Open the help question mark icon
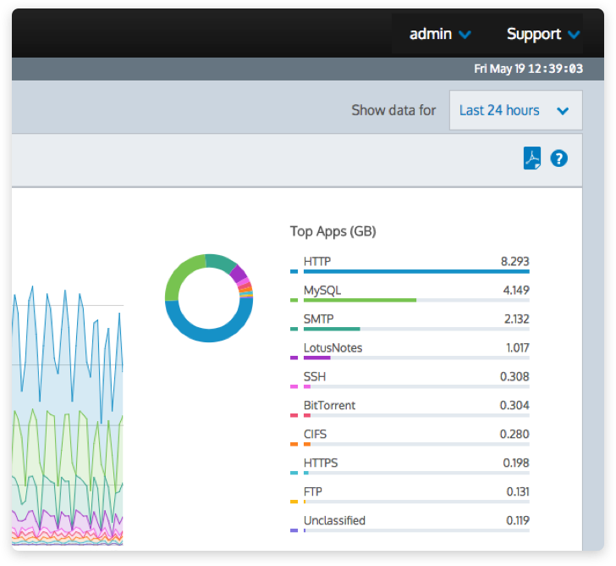Viewport: 616px width, 566px height. [x=558, y=158]
